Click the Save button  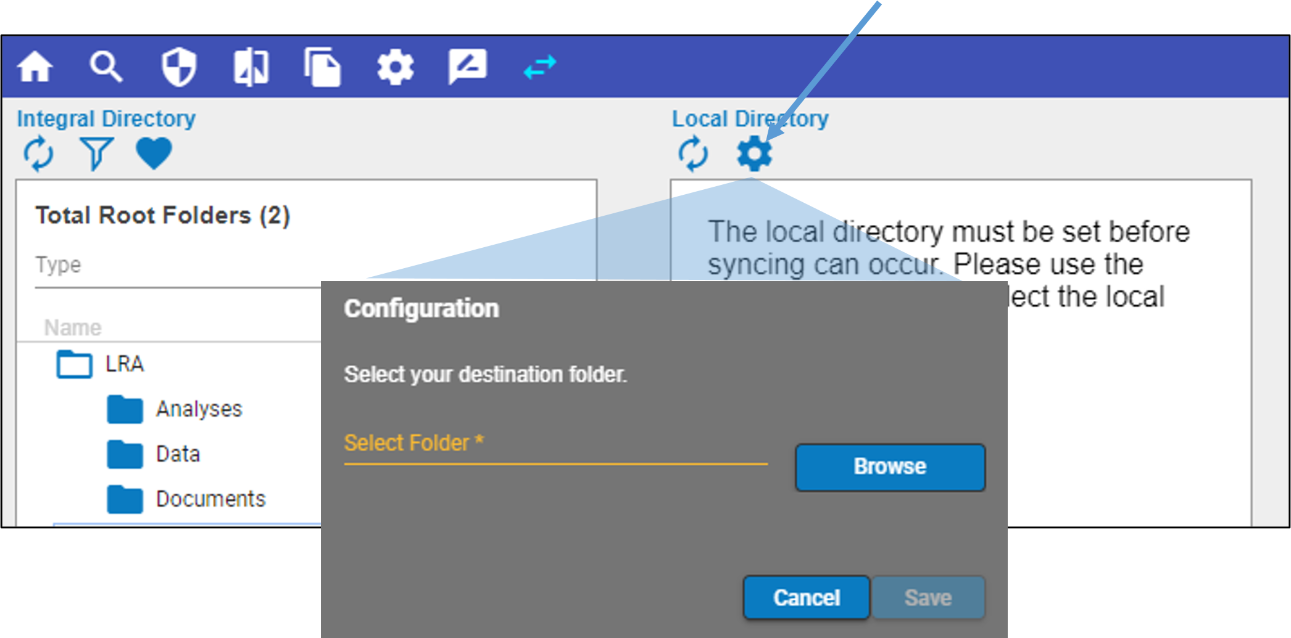(928, 597)
